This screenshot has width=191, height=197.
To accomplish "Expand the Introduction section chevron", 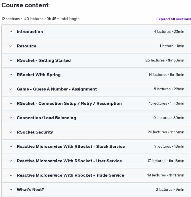I will tap(11, 32).
